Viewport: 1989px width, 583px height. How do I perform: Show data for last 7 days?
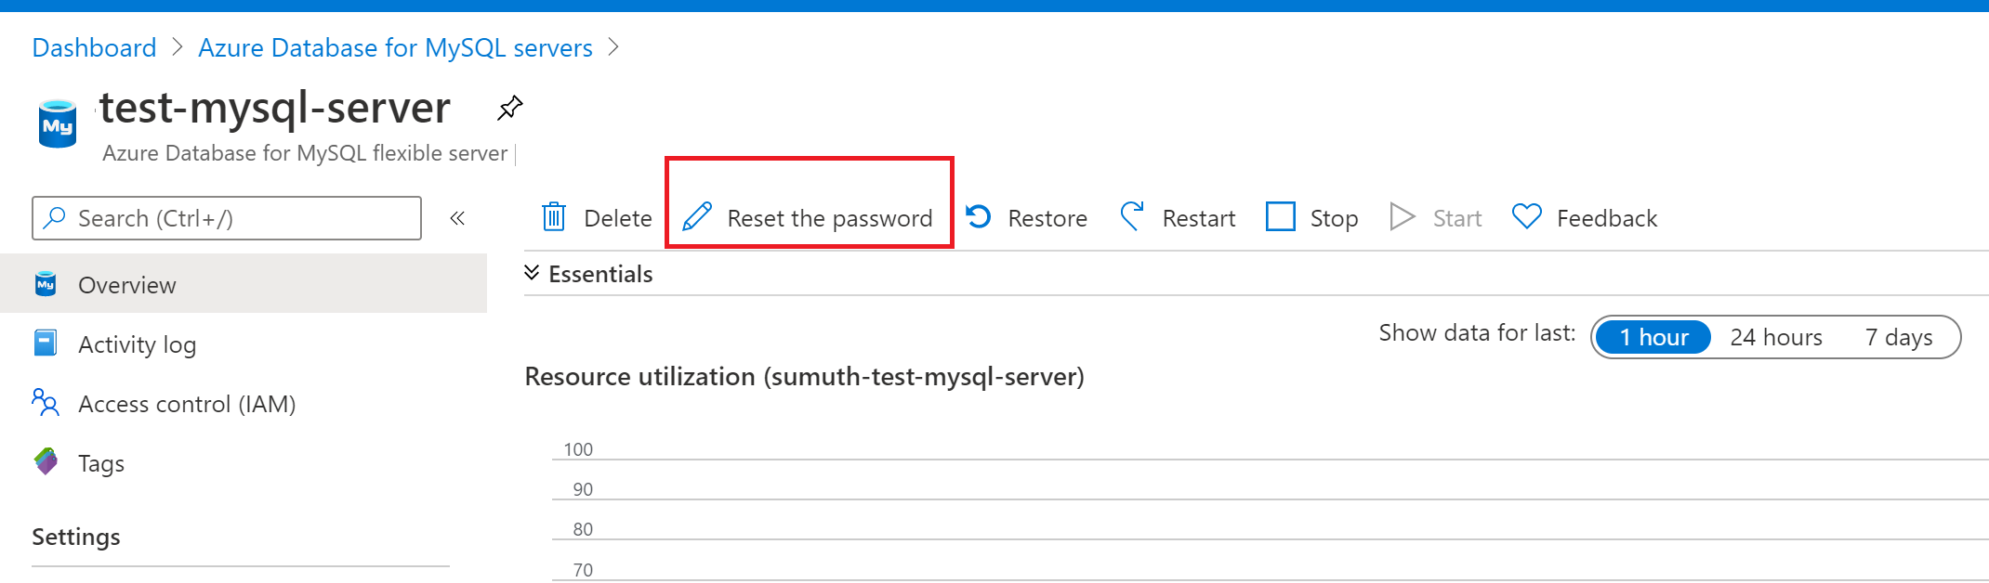click(1898, 337)
